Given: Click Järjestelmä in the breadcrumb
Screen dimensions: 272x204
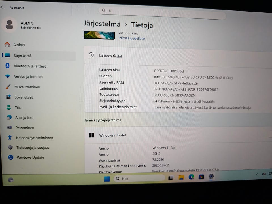Looking at the screenshot, I should (102, 24).
